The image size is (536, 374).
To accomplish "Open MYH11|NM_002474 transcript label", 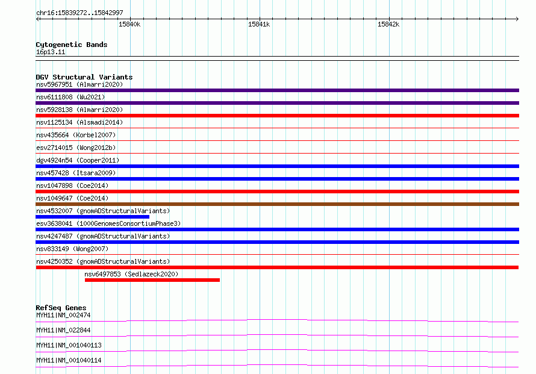I will pyautogui.click(x=63, y=315).
